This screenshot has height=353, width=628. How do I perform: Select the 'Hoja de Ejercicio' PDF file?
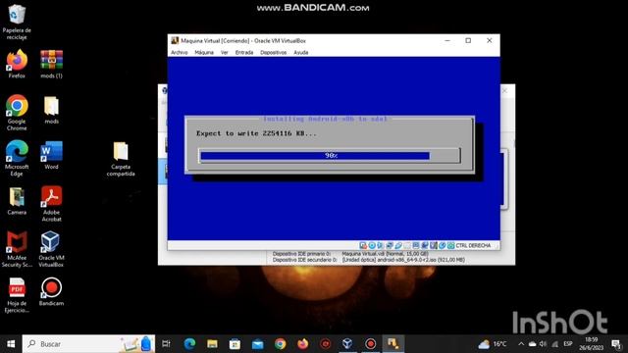17,295
